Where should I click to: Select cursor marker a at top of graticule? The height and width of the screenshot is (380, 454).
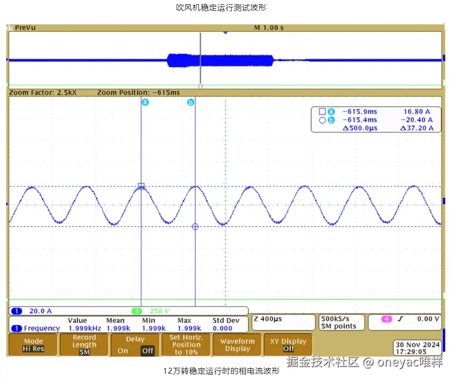click(x=145, y=102)
